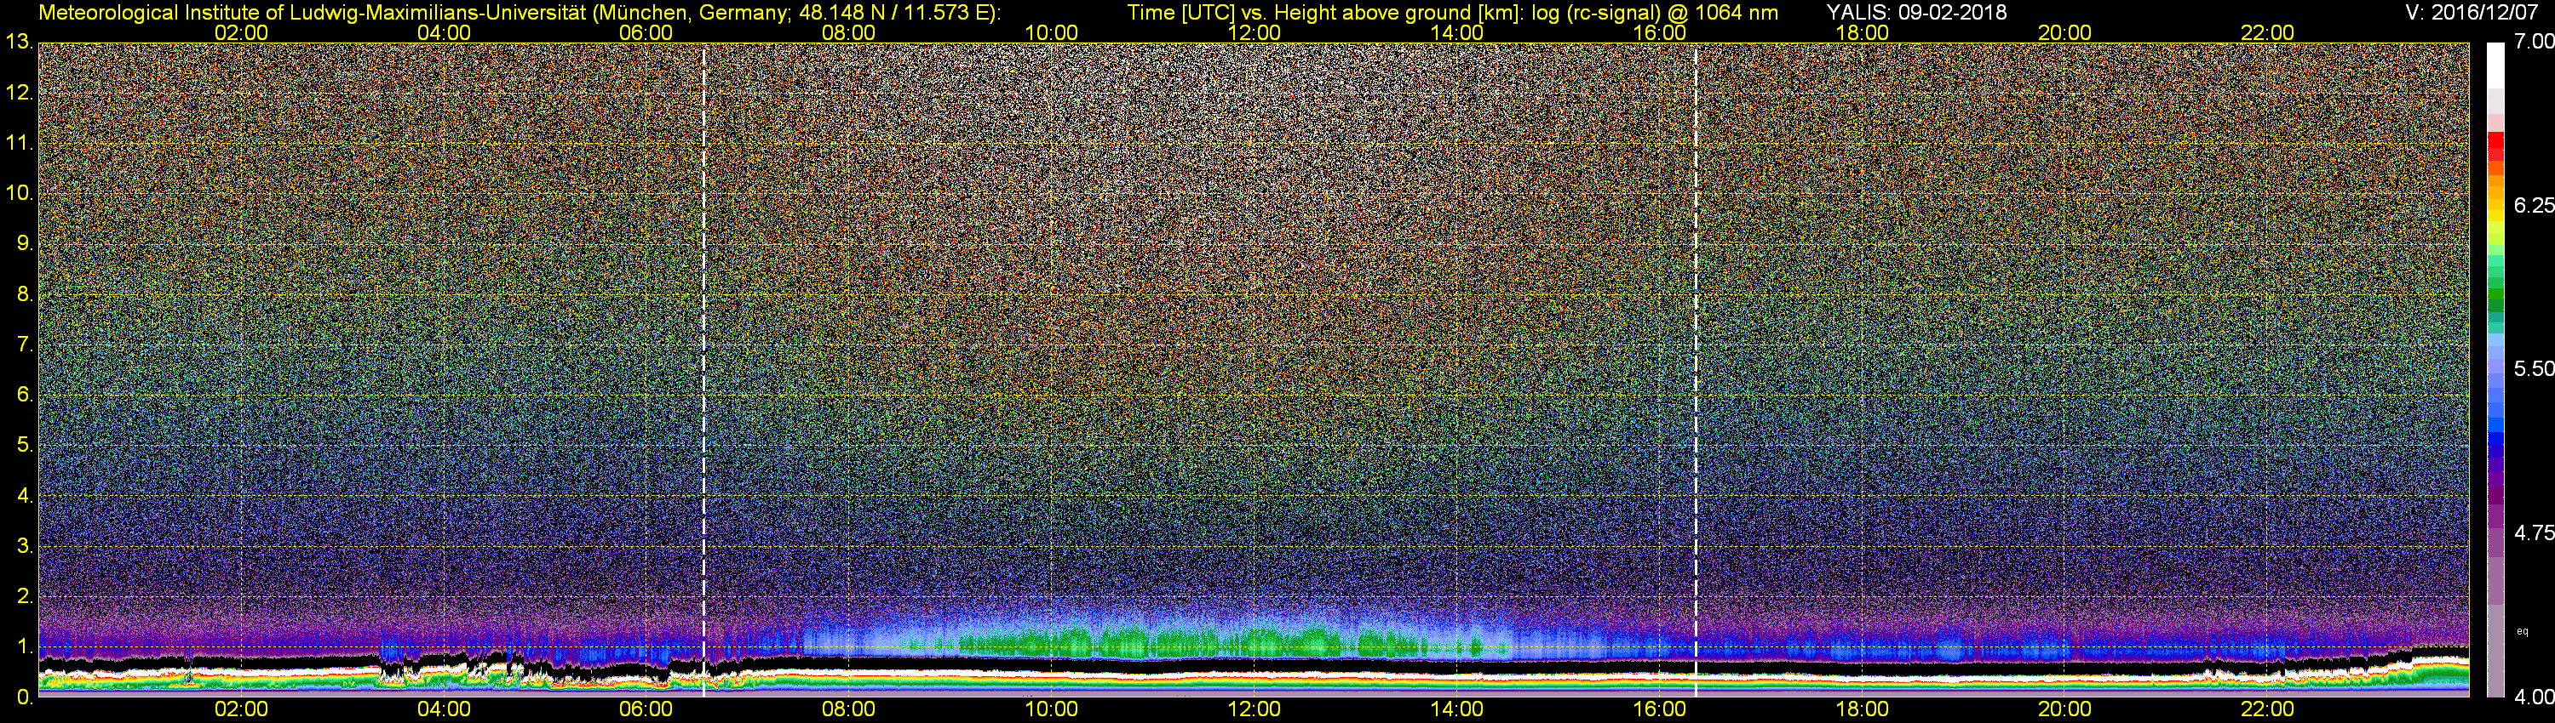Click the white top of the color scale
Viewport: 2555px width, 723px height.
click(x=2495, y=61)
